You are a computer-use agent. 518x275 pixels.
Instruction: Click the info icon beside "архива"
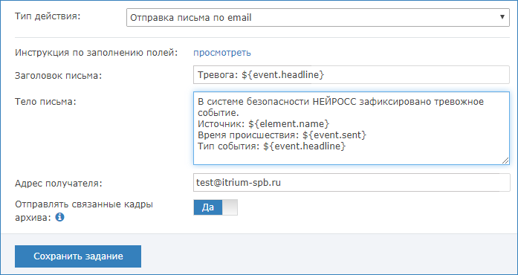(x=59, y=217)
